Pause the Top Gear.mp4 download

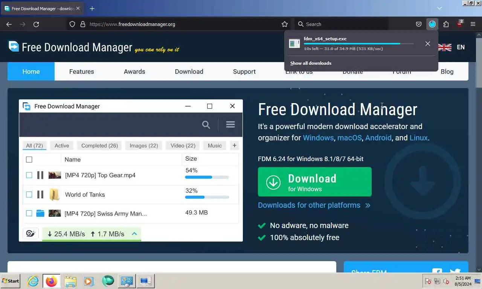(x=40, y=175)
